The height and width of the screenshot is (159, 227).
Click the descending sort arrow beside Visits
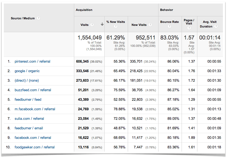coord(102,24)
